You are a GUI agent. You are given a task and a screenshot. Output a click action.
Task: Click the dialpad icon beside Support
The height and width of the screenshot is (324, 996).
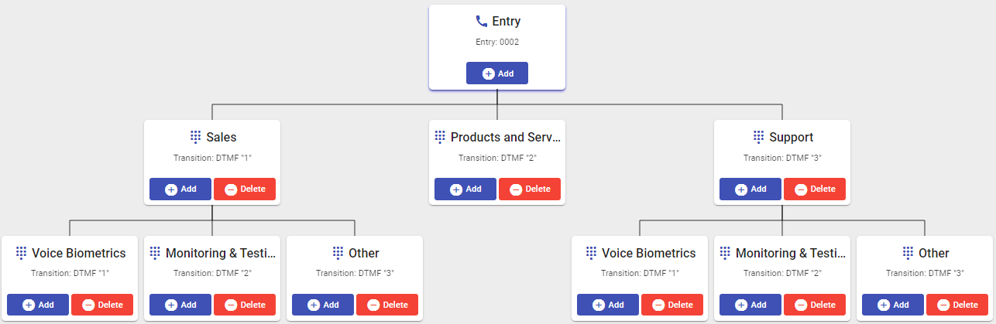(x=759, y=137)
